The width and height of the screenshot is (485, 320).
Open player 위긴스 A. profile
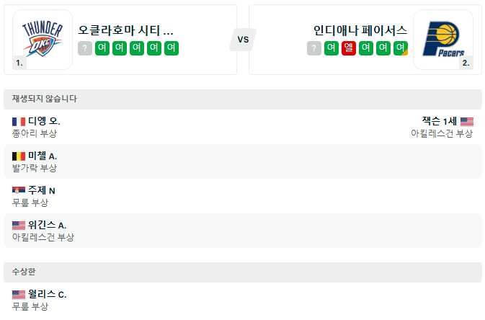point(47,225)
